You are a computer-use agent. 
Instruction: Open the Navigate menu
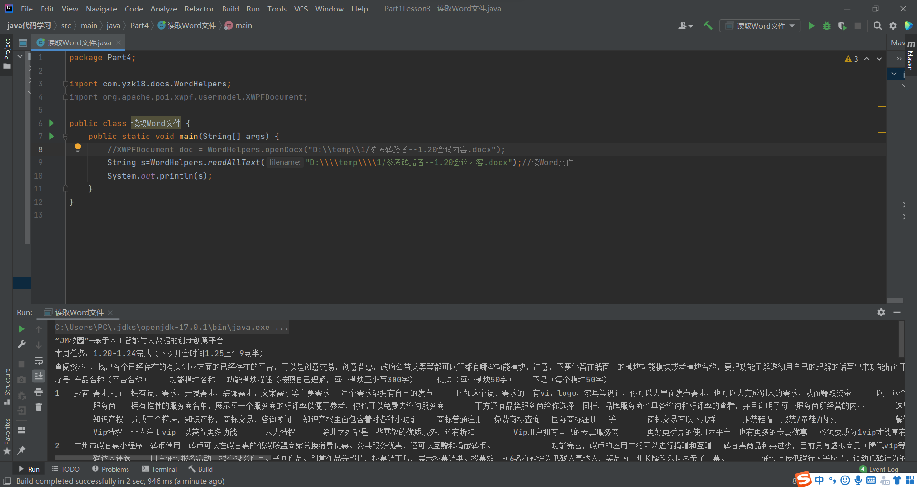tap(101, 9)
